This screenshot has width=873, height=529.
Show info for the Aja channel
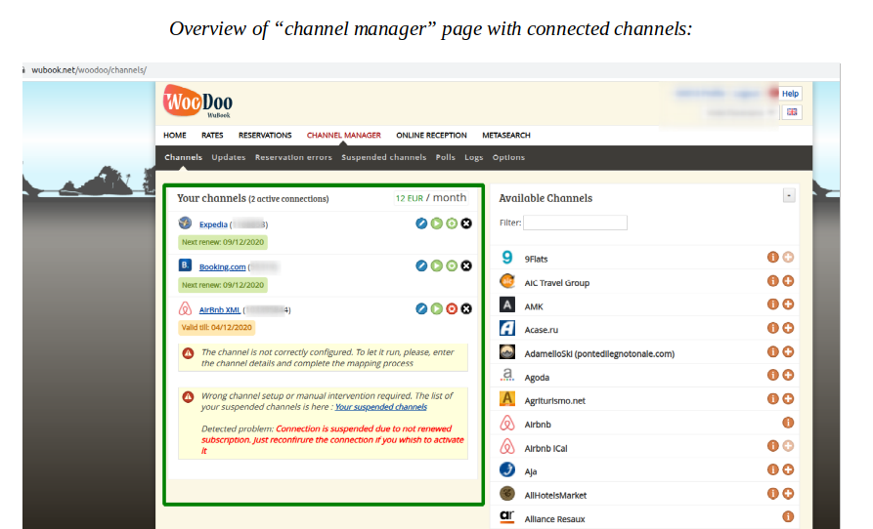coord(772,469)
